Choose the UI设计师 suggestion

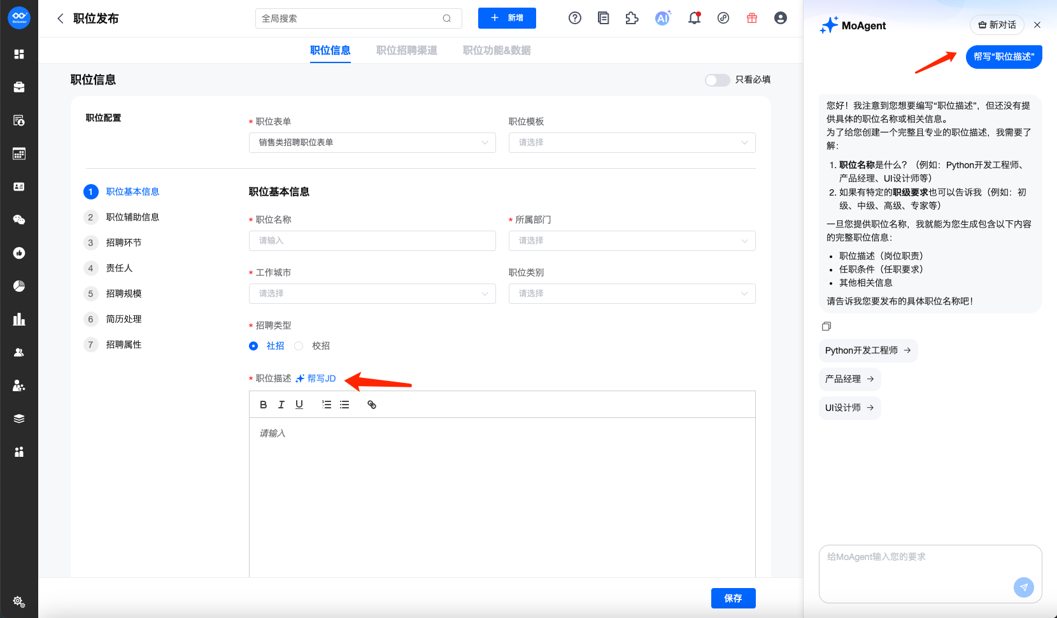point(849,408)
